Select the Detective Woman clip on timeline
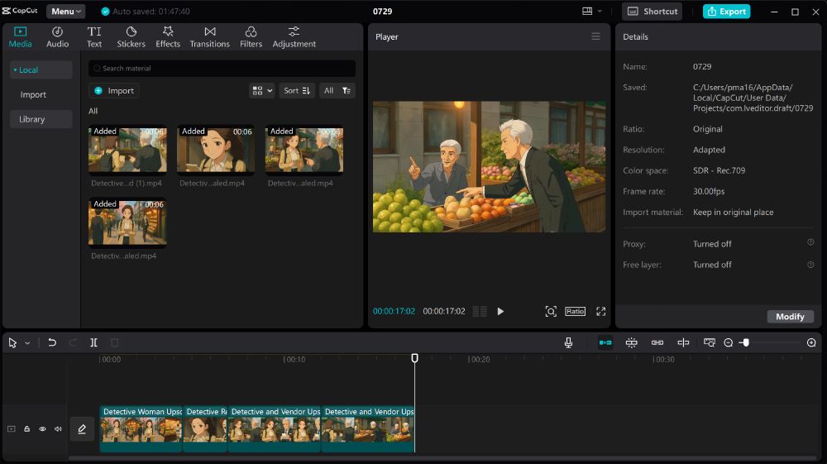This screenshot has height=464, width=827. [x=141, y=428]
